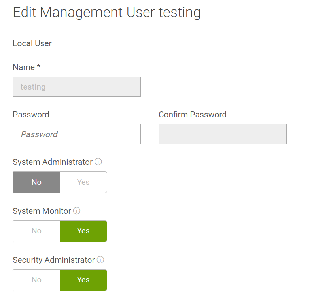Click the Confirm Password field
Image resolution: width=329 pixels, height=303 pixels.
222,134
